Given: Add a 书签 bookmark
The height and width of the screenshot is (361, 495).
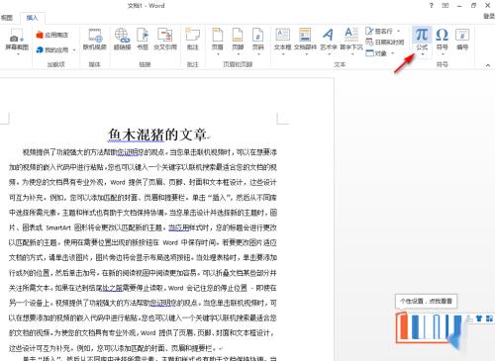Looking at the screenshot, I should [143, 39].
